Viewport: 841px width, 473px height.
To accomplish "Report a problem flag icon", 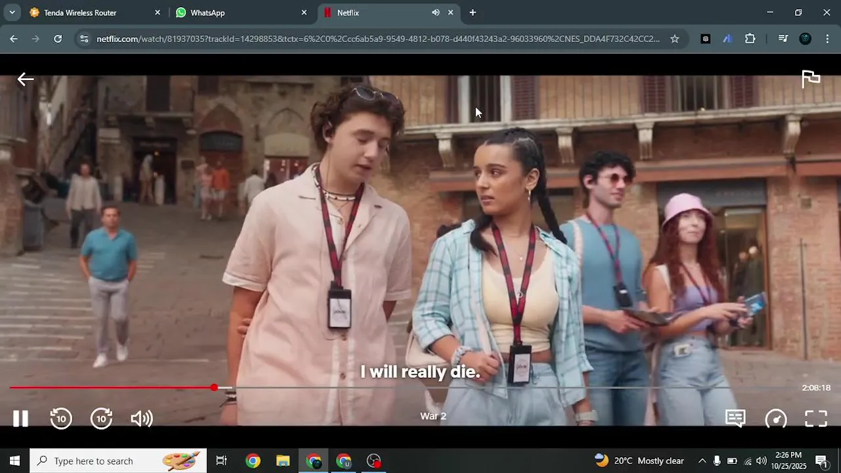I will coord(811,79).
